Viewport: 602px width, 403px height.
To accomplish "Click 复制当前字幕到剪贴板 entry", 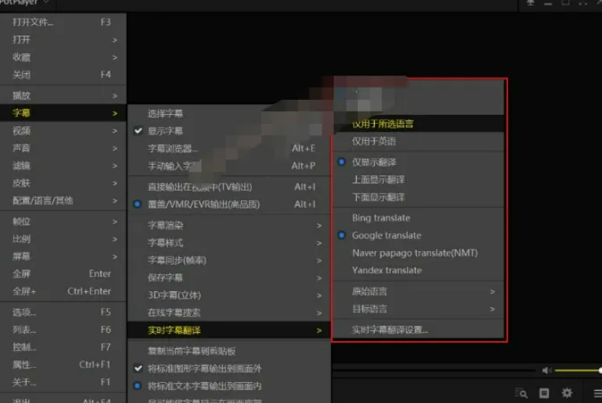I will (x=229, y=352).
